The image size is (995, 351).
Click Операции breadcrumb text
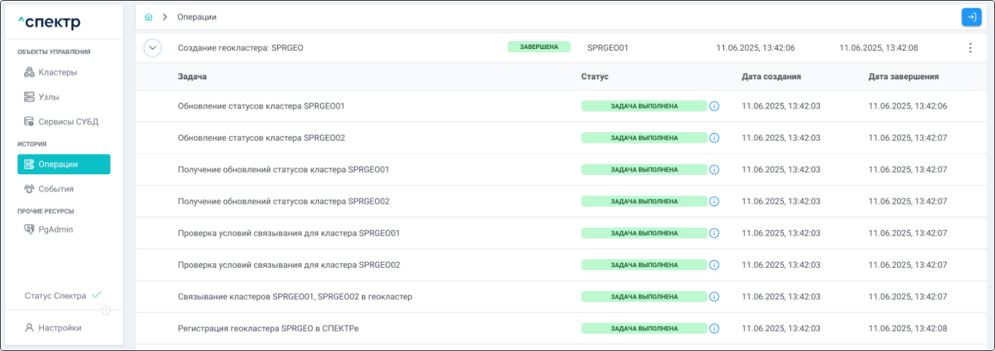point(197,17)
